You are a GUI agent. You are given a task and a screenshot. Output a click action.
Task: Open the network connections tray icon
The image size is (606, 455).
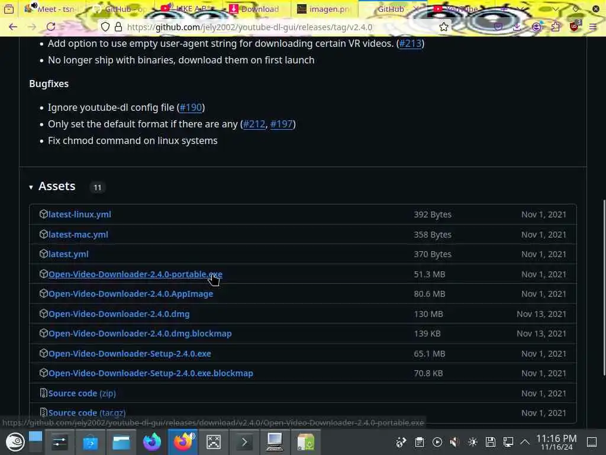point(508,442)
